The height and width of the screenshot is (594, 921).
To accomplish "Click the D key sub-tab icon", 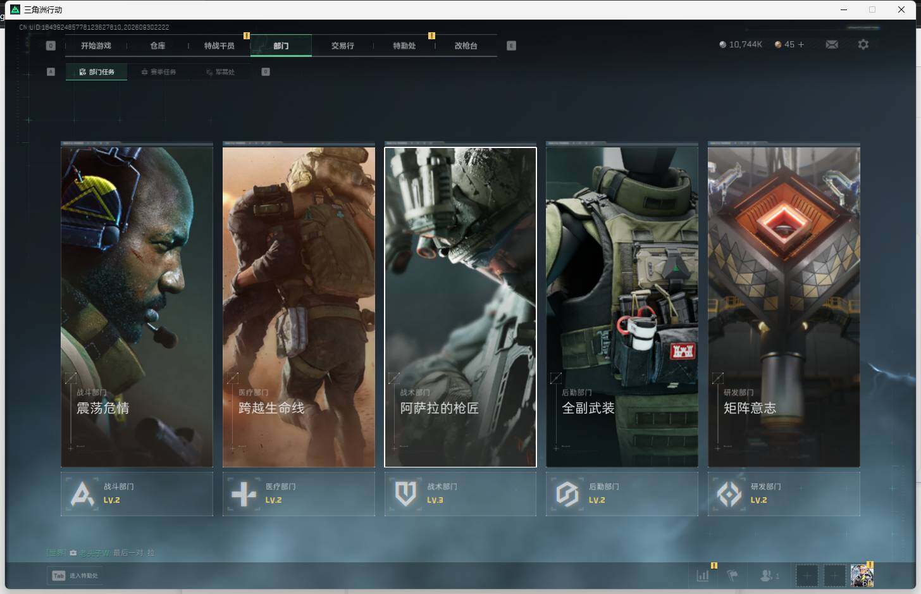I will (266, 71).
